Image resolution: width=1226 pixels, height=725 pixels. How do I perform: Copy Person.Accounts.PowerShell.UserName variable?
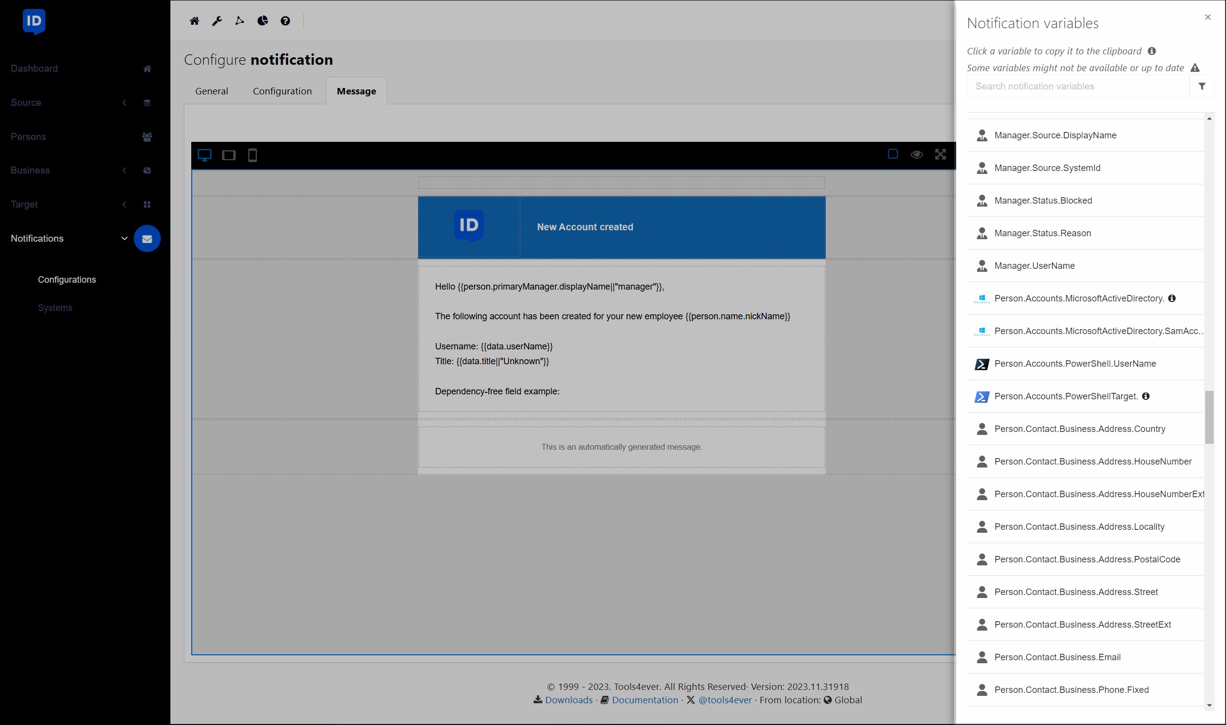[1085, 364]
